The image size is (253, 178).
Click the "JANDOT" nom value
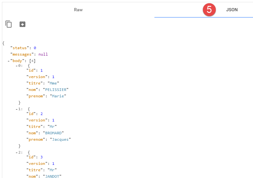(54, 176)
